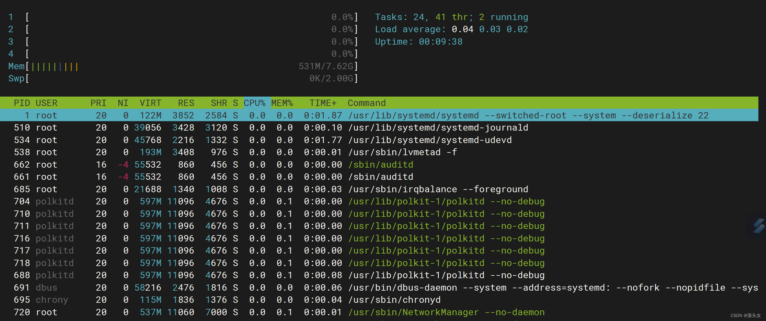Select the dbus-daemon process row
Screen dimensions: 766x321
click(x=379, y=287)
